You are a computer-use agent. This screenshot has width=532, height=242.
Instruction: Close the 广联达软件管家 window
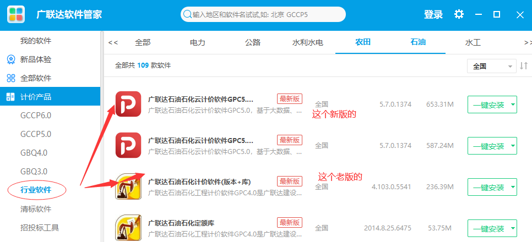pyautogui.click(x=520, y=14)
